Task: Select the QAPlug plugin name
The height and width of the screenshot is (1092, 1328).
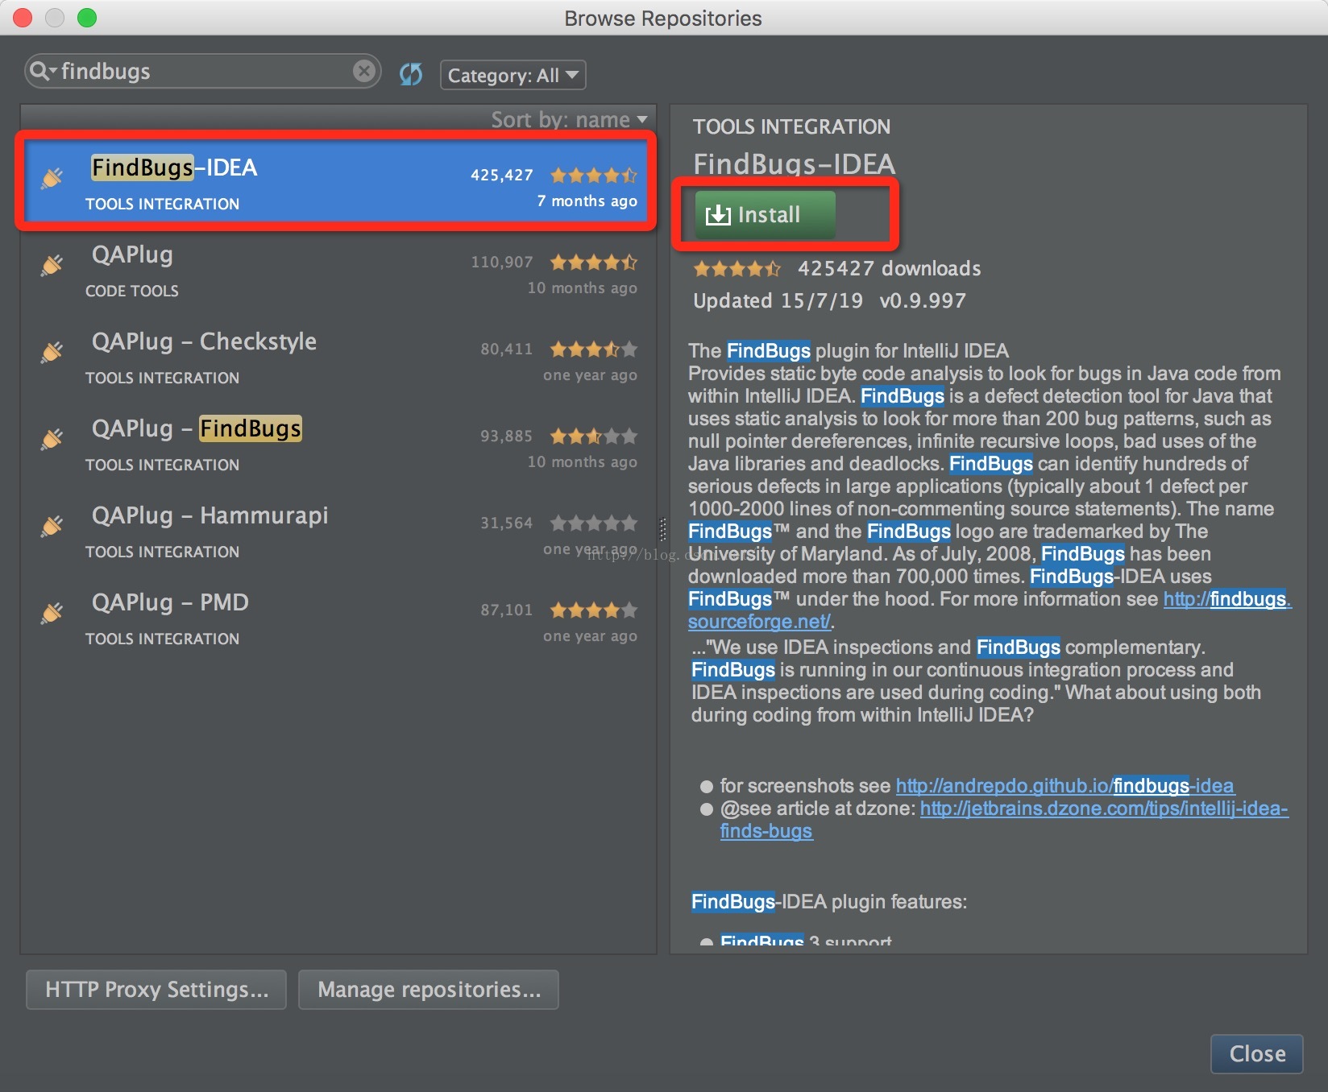Action: click(x=132, y=254)
